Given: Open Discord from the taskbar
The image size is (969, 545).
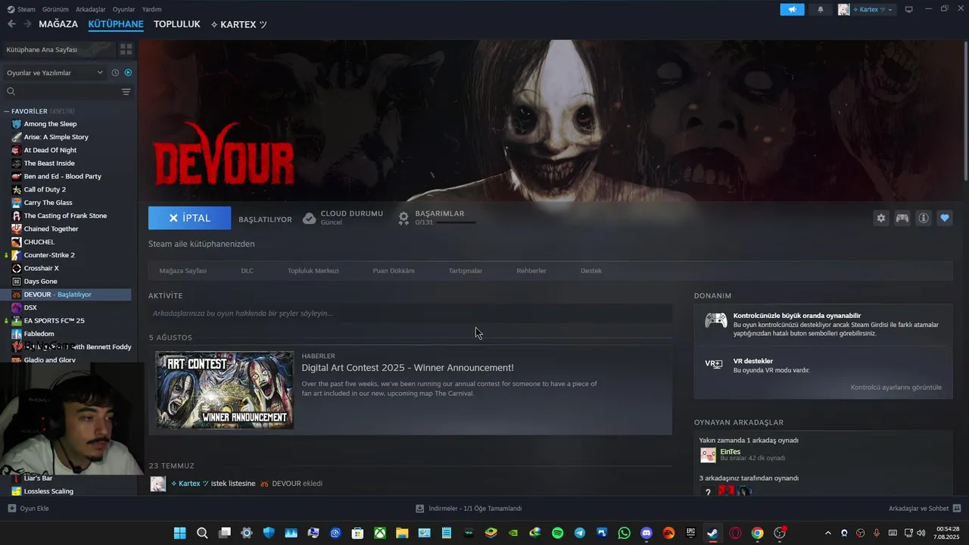Looking at the screenshot, I should tap(647, 533).
